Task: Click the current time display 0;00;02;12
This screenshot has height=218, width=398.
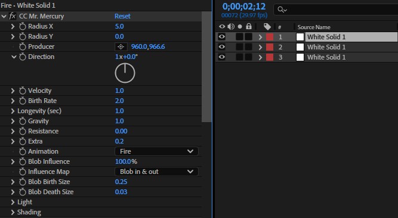Action: 244,7
